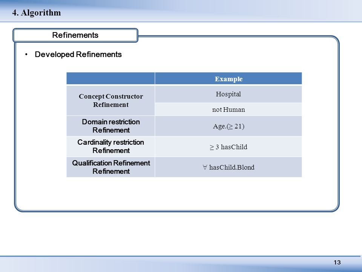Click the '∀ hasChild.Blond' example cell
Screen dimensions: 362x272
[229, 167]
